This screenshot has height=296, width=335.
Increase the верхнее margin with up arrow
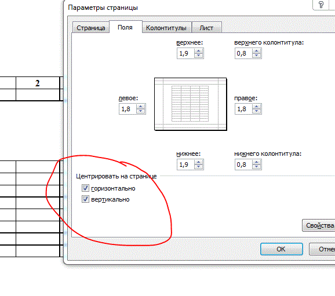tap(198, 51)
